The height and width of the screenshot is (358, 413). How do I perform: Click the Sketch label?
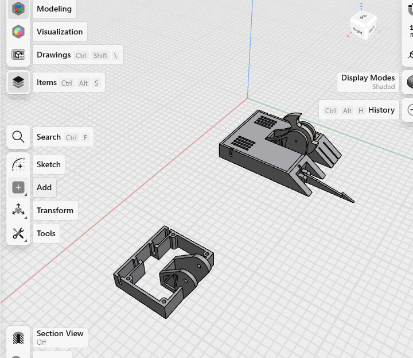point(49,164)
